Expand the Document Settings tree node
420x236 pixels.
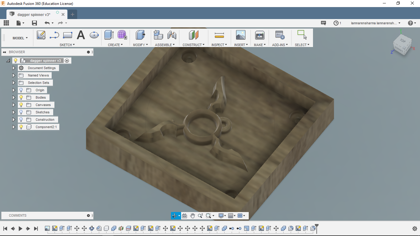14,68
